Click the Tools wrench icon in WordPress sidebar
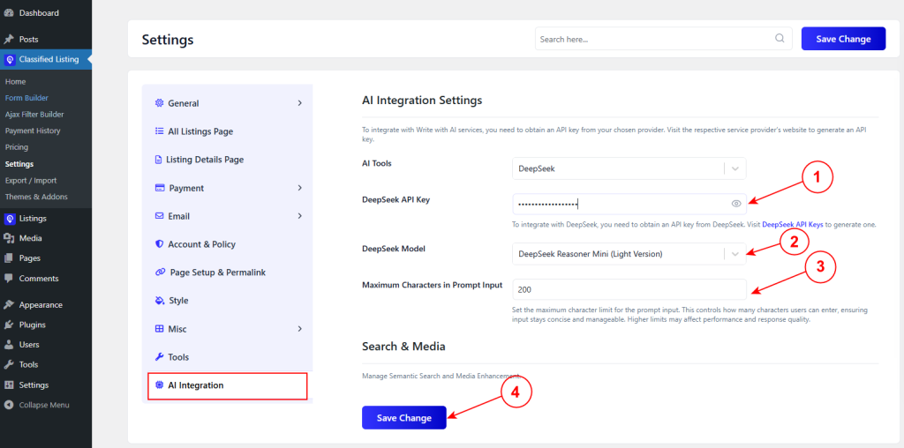Screen dimensions: 904x448 tap(9, 364)
